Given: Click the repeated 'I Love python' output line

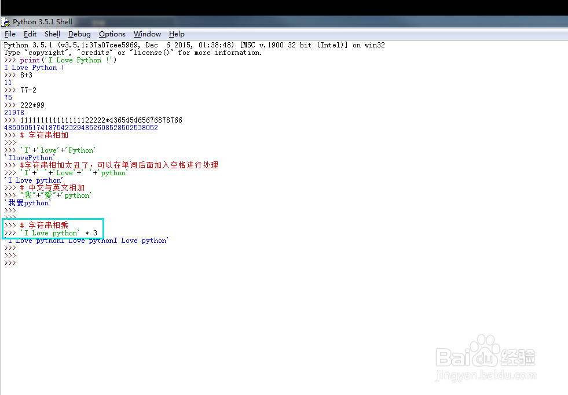Looking at the screenshot, I should click(86, 241).
